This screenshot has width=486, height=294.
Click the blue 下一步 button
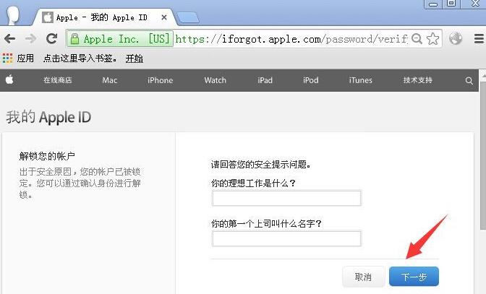click(x=414, y=277)
